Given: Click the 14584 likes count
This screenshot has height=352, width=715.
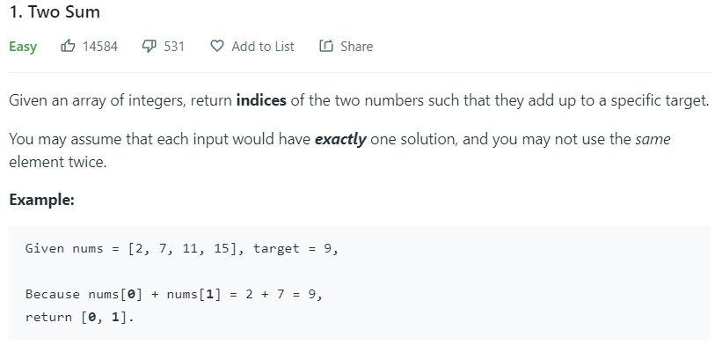Looking at the screenshot, I should coord(99,46).
